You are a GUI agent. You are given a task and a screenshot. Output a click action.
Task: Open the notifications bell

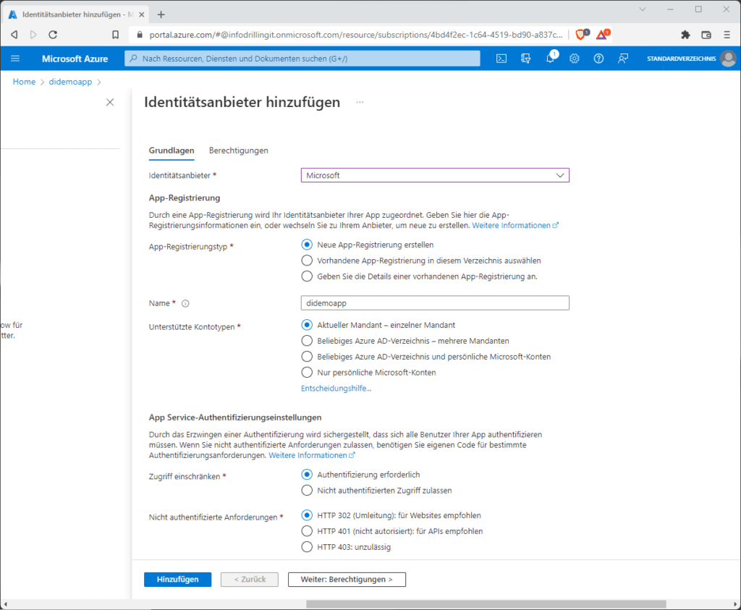click(x=550, y=59)
